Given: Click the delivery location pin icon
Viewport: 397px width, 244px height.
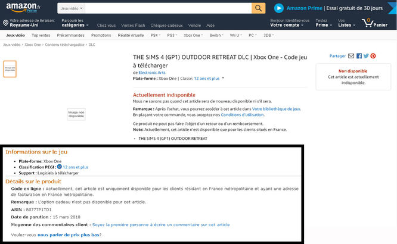Looking at the screenshot, I should click(x=5, y=23).
